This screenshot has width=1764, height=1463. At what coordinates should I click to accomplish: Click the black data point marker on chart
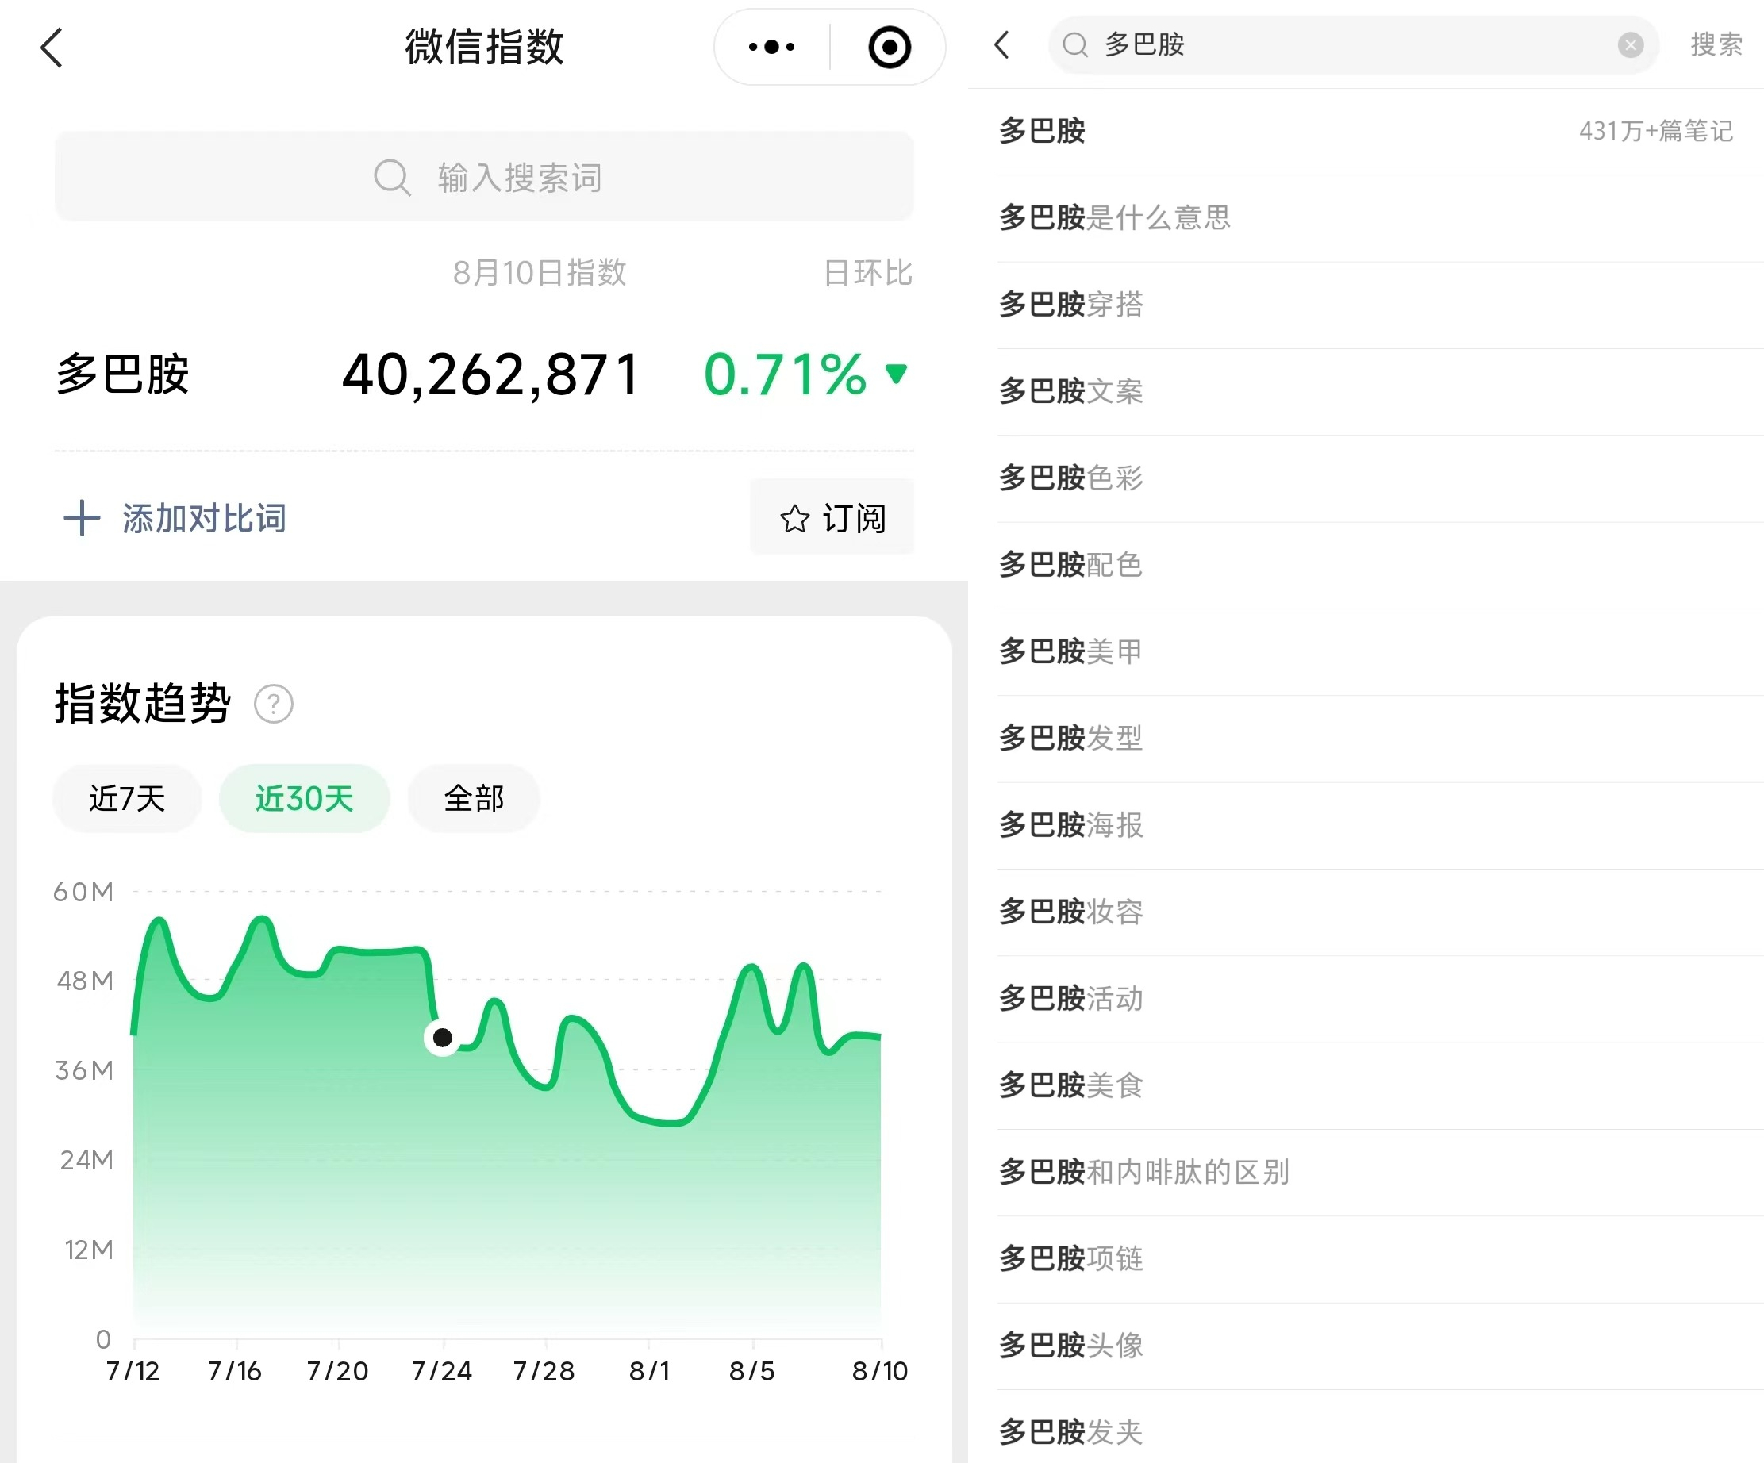pos(443,1038)
